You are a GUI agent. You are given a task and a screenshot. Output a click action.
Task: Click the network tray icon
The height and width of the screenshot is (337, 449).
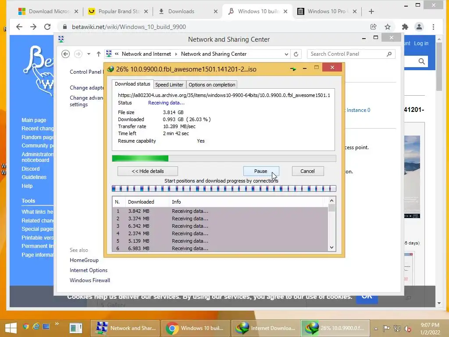tap(397, 328)
